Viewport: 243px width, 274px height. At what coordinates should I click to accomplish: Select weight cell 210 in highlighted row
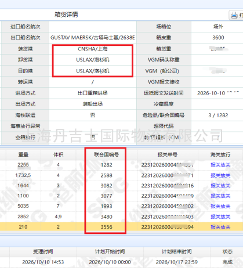23,227
